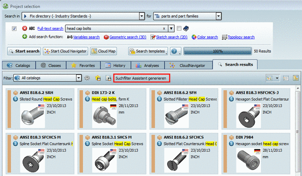Click the S badge on the DIN 7984 card
The height and width of the screenshot is (176, 302).
[232, 144]
